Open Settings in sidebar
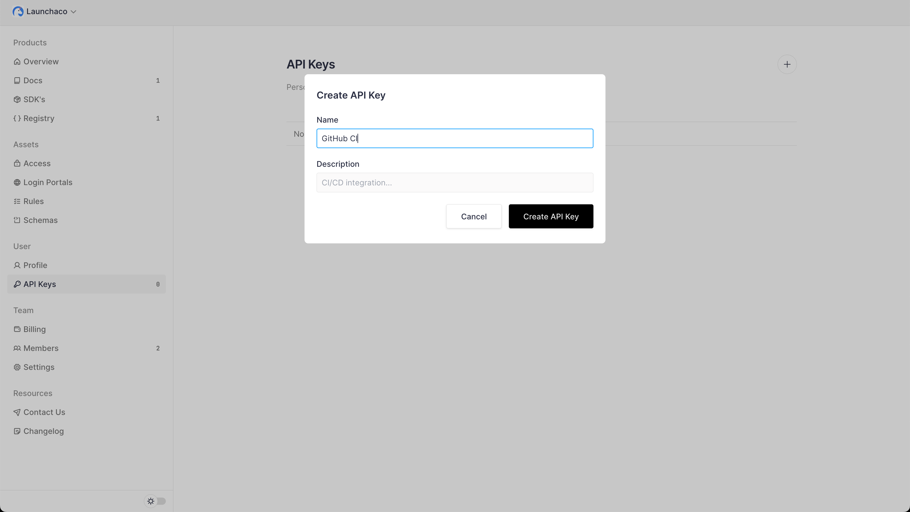The image size is (910, 512). pyautogui.click(x=86, y=367)
